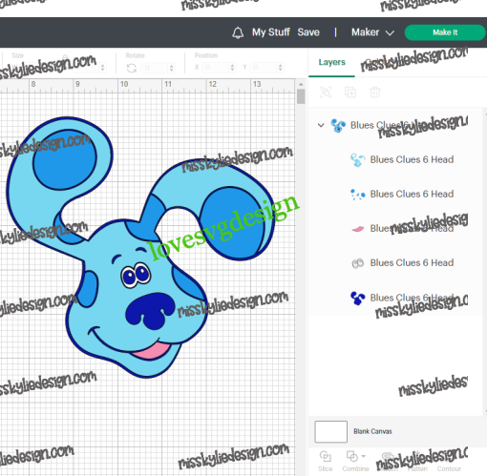Image resolution: width=487 pixels, height=476 pixels.
Task: Click the canvas vertical scrollbar thumb
Action: 301,96
